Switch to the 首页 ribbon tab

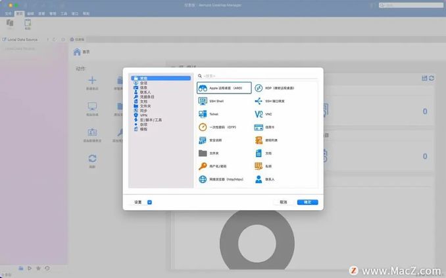click(19, 13)
